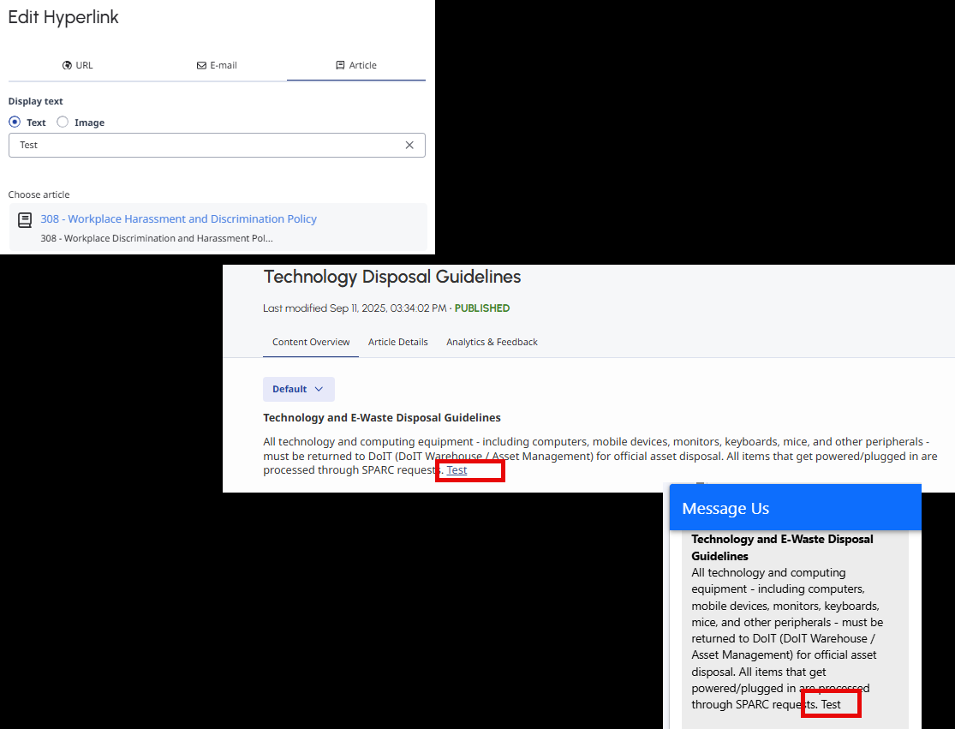Image resolution: width=955 pixels, height=729 pixels.
Task: Click the 308 - Workplace Discrimination subtitle text
Action: tap(157, 238)
